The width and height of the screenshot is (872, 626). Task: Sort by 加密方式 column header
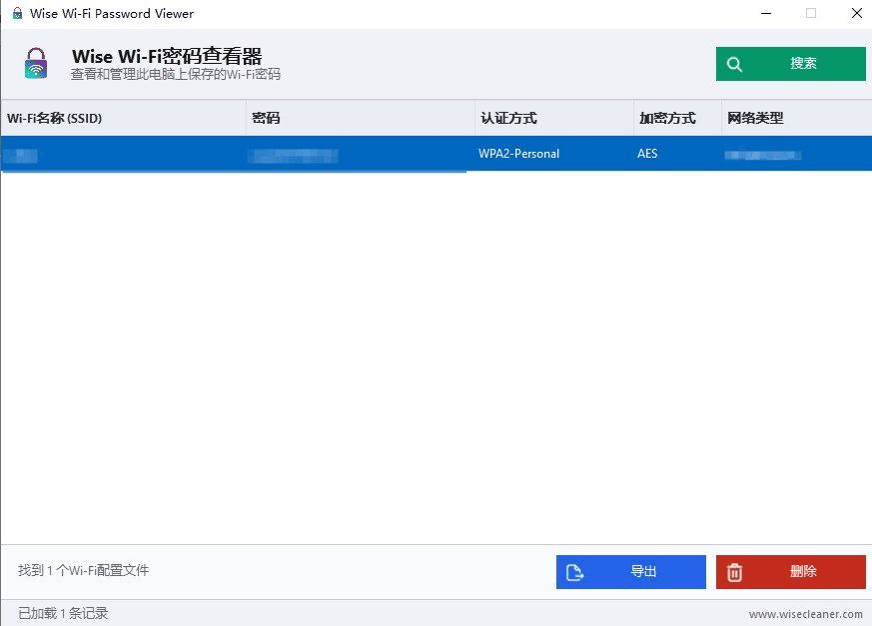click(x=677, y=118)
